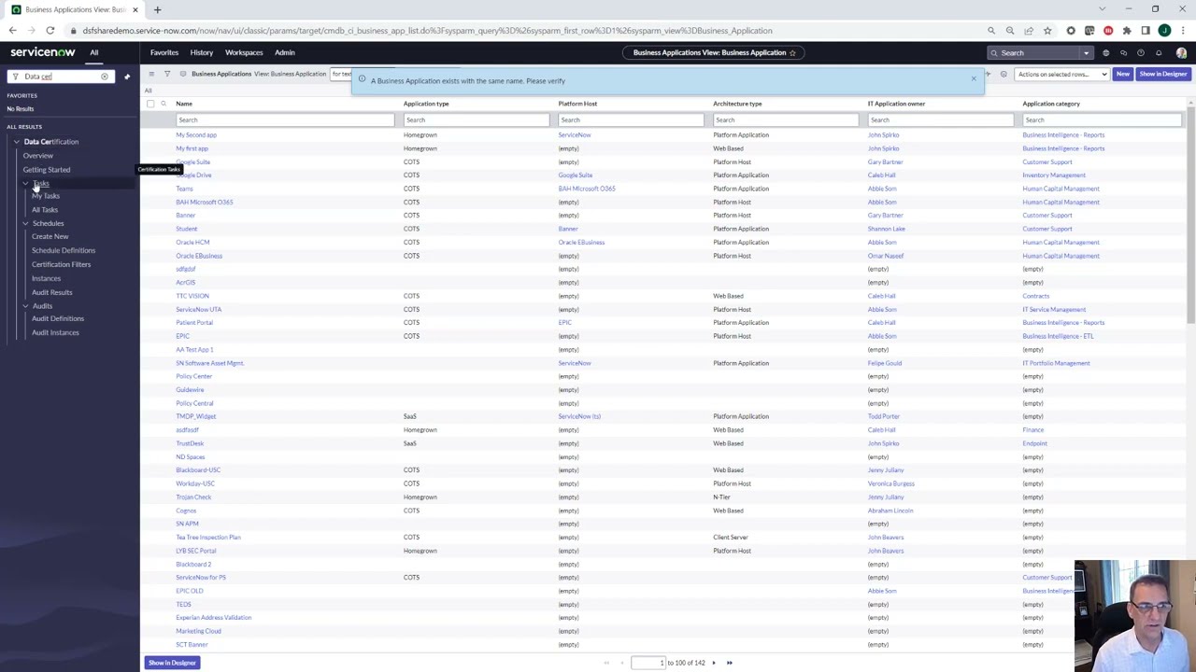
Task: Go to the last list page
Action: pos(730,663)
